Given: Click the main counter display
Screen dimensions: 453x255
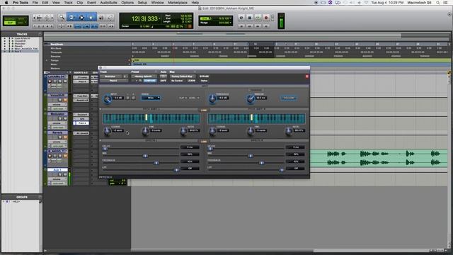Looking at the screenshot, I should tap(144, 19).
